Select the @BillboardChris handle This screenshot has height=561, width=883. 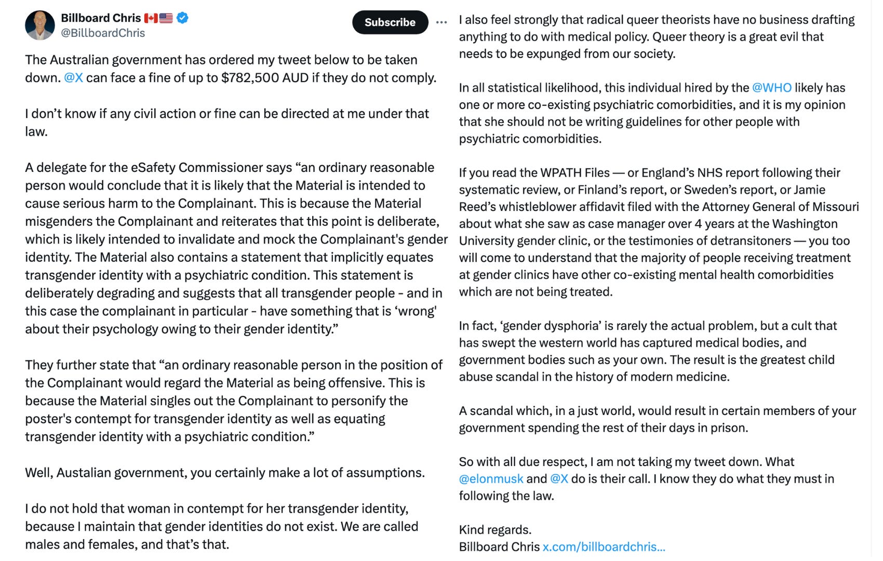point(103,33)
